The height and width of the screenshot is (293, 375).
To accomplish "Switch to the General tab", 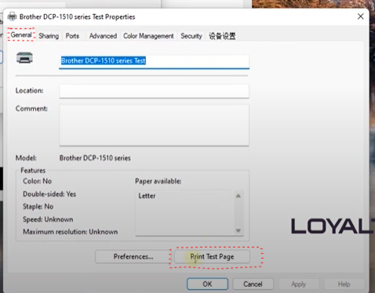I will tap(21, 35).
